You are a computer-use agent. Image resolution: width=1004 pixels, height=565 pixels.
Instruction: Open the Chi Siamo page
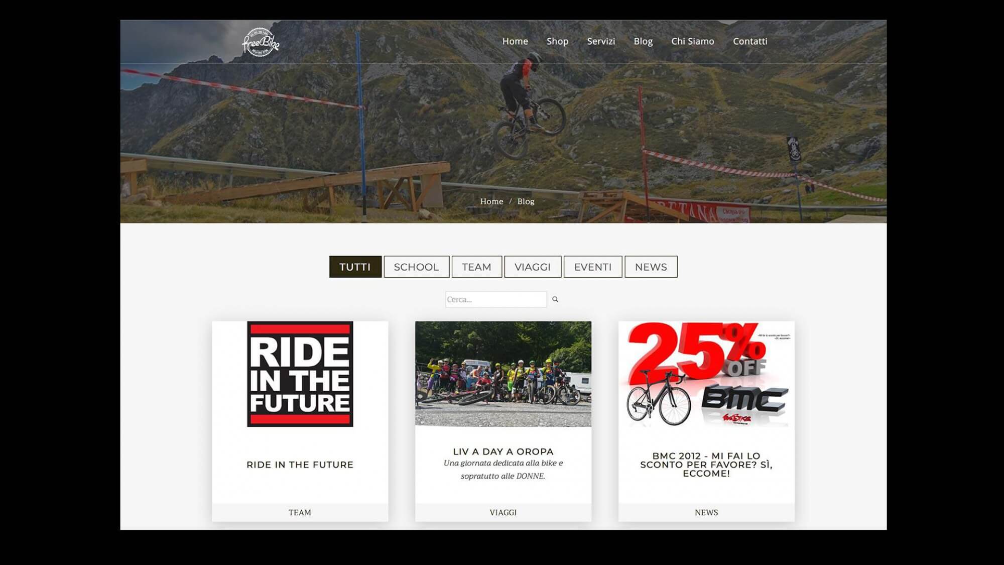(693, 41)
